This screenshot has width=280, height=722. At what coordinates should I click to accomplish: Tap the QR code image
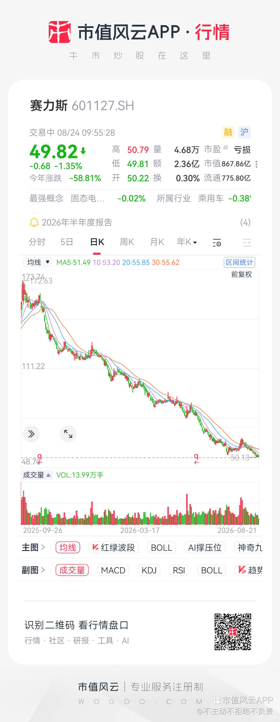233,632
